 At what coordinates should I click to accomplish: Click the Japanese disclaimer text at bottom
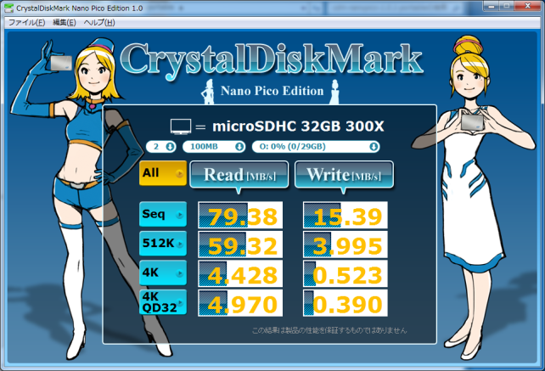329,330
